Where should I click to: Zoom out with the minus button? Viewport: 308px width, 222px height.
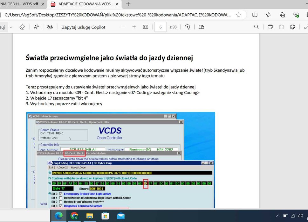point(123,27)
